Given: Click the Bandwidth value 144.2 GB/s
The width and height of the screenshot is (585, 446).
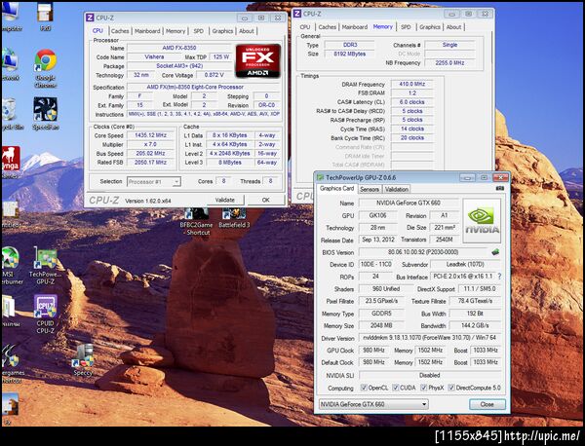Looking at the screenshot, I should point(475,325).
